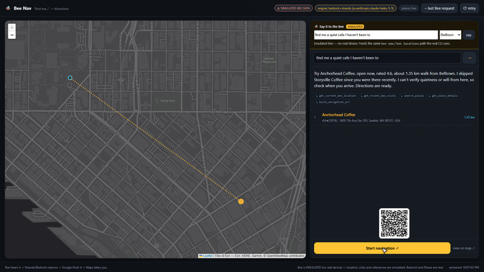This screenshot has width=484, height=272.
Task: Submit query with the arrow button
Action: pyautogui.click(x=469, y=58)
